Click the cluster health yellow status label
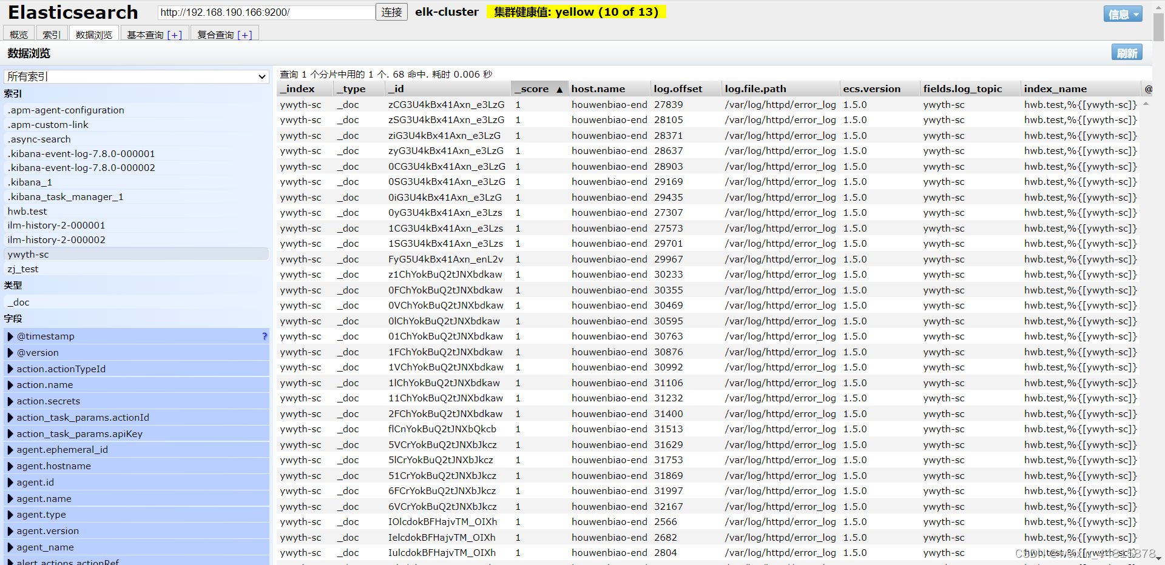 tap(576, 12)
